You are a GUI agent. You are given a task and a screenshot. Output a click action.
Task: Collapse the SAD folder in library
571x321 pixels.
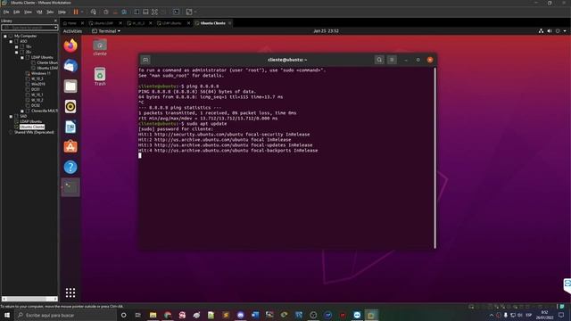(x=11, y=116)
